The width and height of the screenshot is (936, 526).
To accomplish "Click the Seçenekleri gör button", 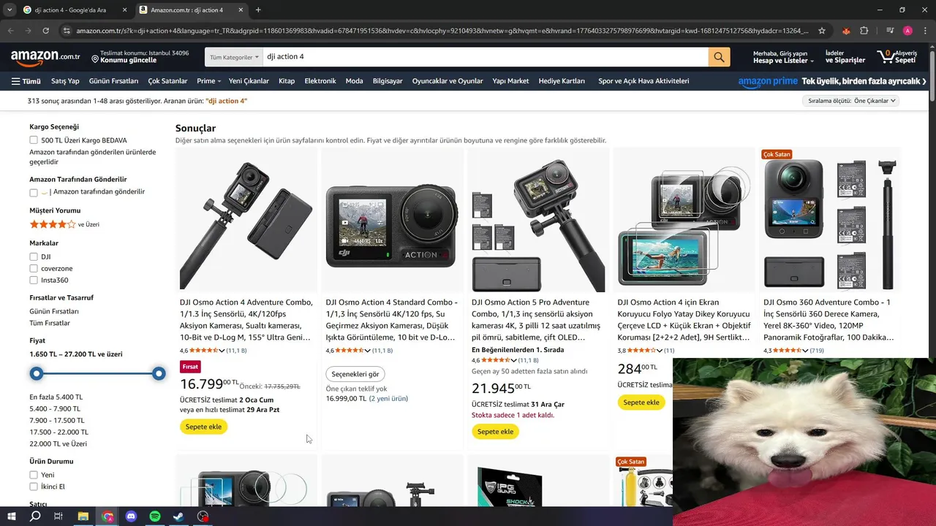I will click(x=355, y=374).
